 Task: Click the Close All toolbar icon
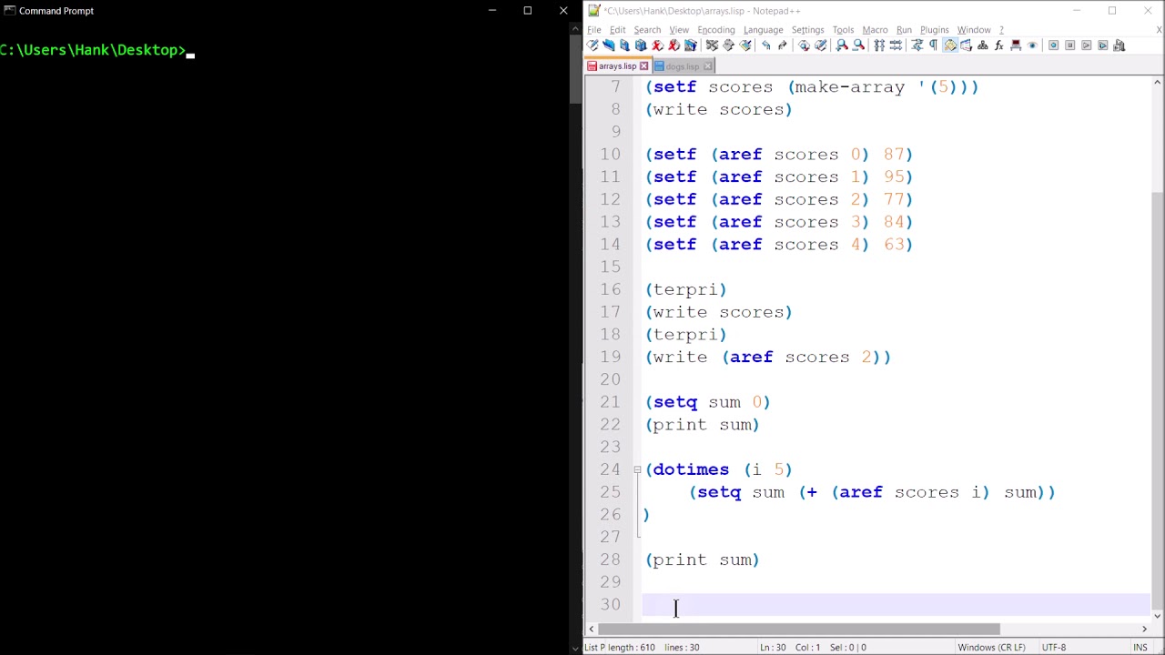pyautogui.click(x=674, y=45)
